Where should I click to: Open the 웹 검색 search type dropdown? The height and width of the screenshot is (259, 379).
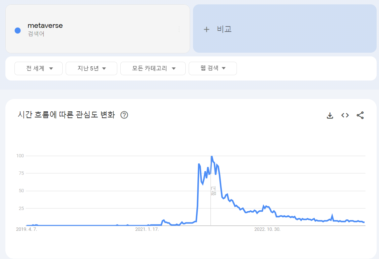point(212,68)
